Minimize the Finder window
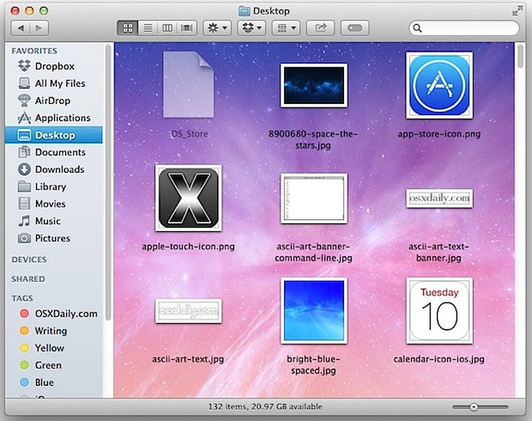 [29, 11]
